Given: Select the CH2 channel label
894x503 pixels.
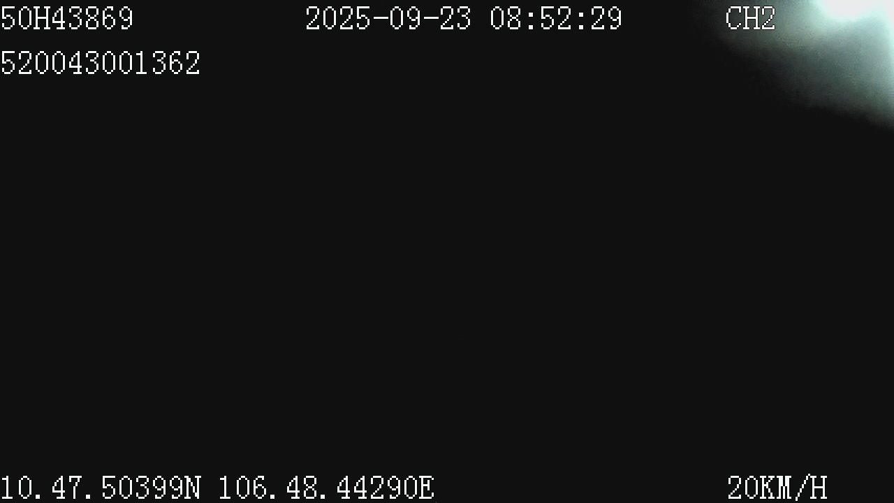Looking at the screenshot, I should click(751, 19).
